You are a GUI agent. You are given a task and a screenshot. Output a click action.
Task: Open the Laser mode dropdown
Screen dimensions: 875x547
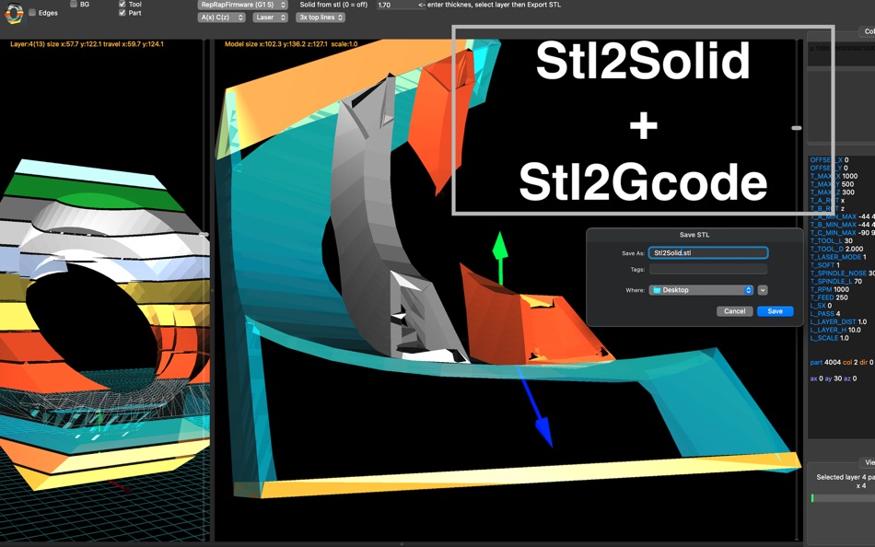pos(270,17)
